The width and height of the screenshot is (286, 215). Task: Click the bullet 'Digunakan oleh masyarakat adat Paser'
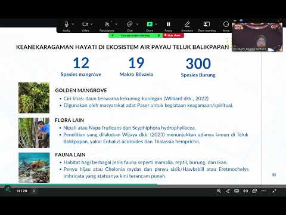tap(148, 106)
